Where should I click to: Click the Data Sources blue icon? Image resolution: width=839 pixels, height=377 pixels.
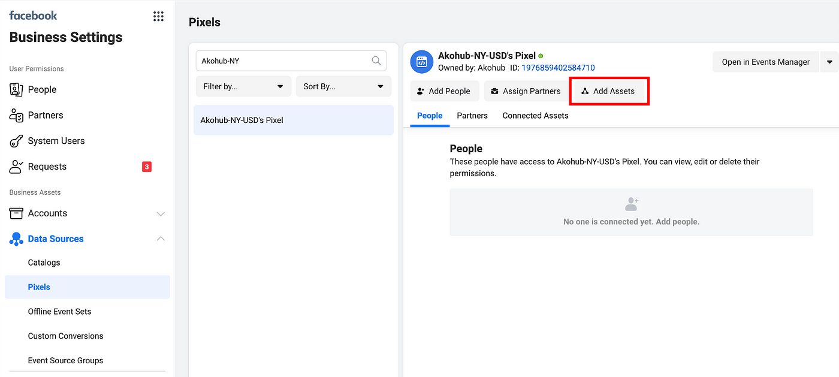coord(16,239)
